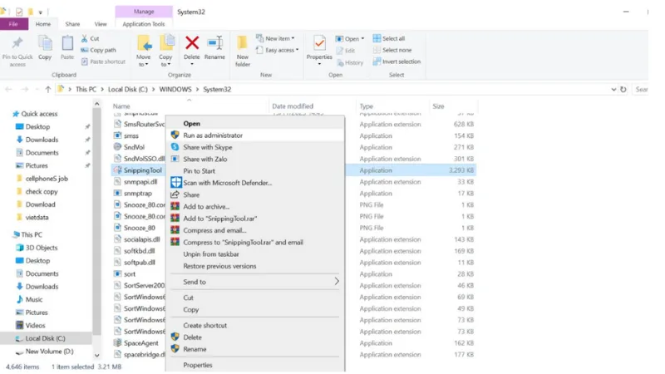Click the red Delete icon in the ribbon
The height and width of the screenshot is (374, 665).
192,43
